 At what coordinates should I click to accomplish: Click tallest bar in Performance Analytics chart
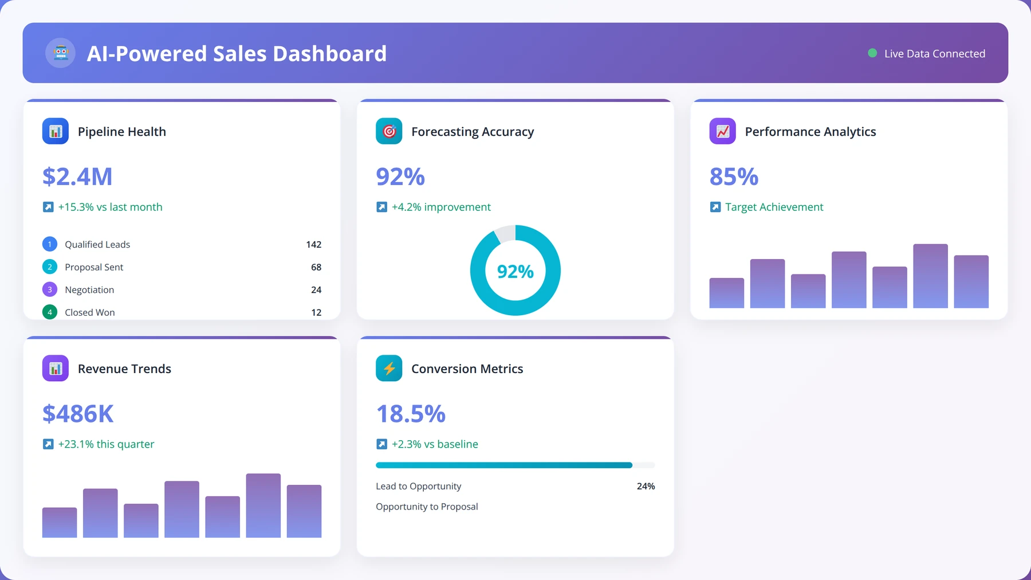(x=930, y=276)
